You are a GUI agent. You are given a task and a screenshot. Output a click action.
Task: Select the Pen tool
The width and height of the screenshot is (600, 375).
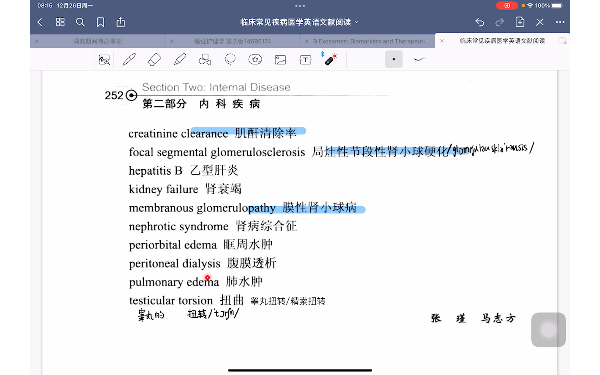pos(129,59)
